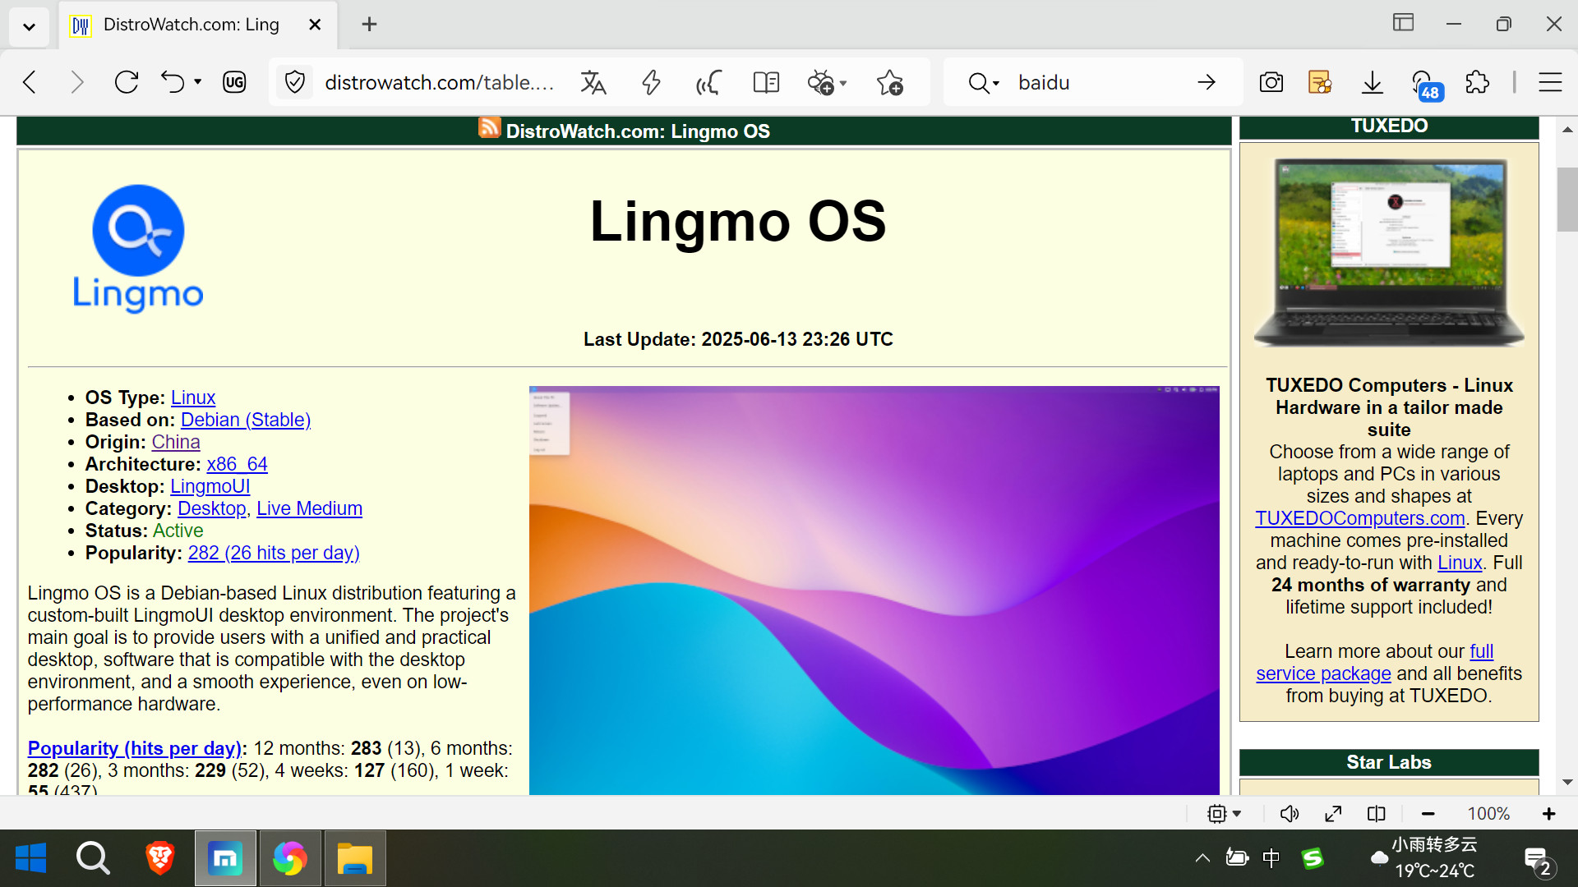Zoom in with the plus button
This screenshot has height=887, width=1578.
pos(1549,814)
